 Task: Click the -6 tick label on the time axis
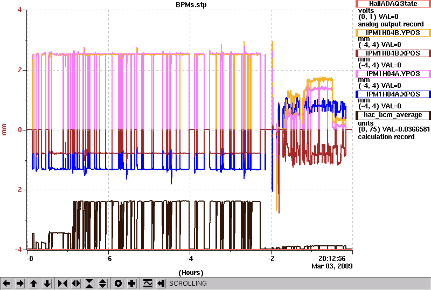pyautogui.click(x=108, y=259)
